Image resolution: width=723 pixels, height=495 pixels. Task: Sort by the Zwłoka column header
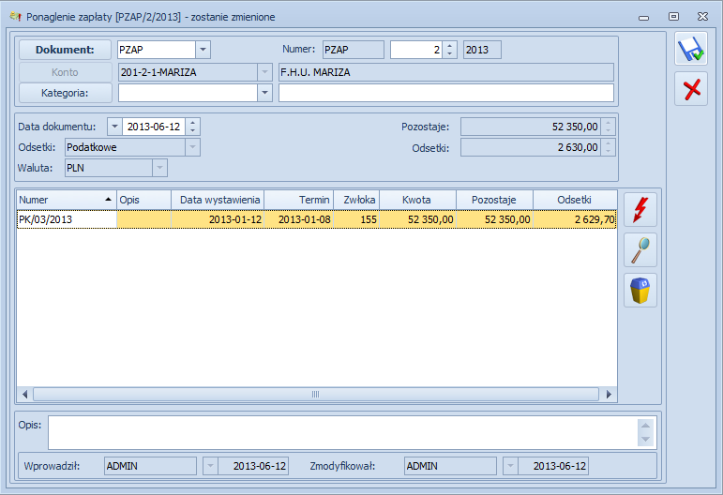click(357, 200)
